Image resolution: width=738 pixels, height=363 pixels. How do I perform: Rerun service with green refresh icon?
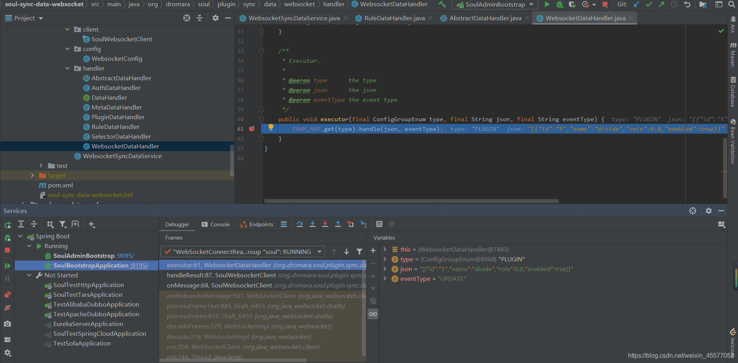point(7,225)
